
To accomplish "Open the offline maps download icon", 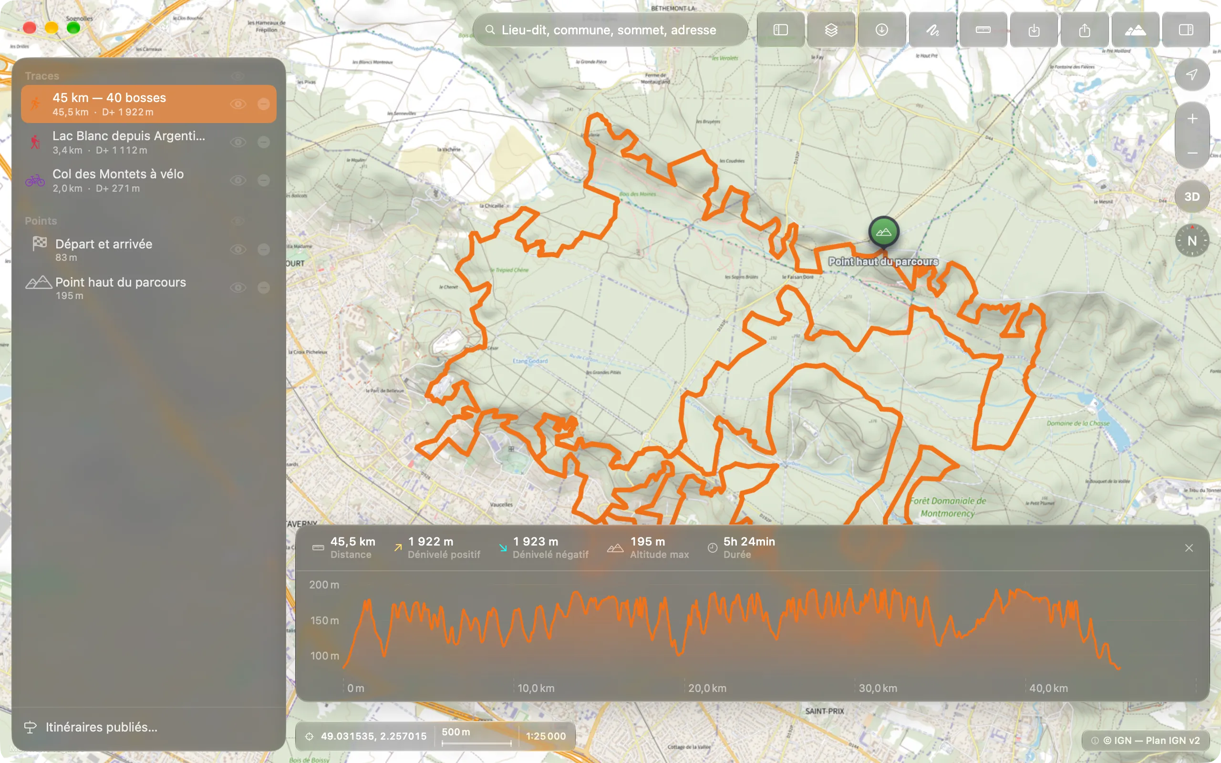I will tap(881, 30).
